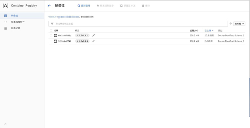The height and width of the screenshot is (128, 250).
Task: Refresh the list with 重新整理
Action: (x=84, y=6)
